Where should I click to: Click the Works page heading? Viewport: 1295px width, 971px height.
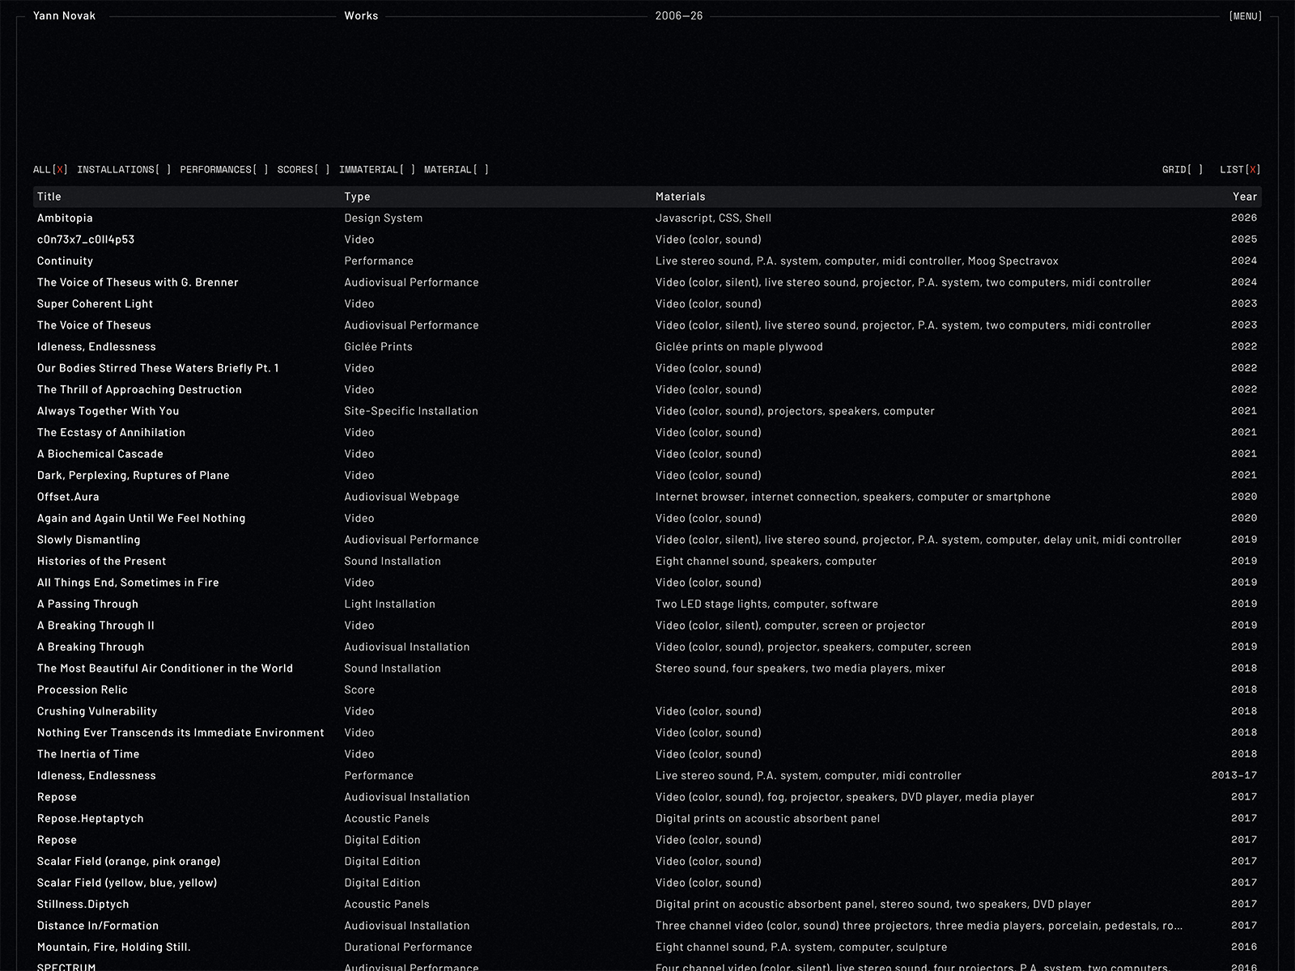(x=361, y=16)
